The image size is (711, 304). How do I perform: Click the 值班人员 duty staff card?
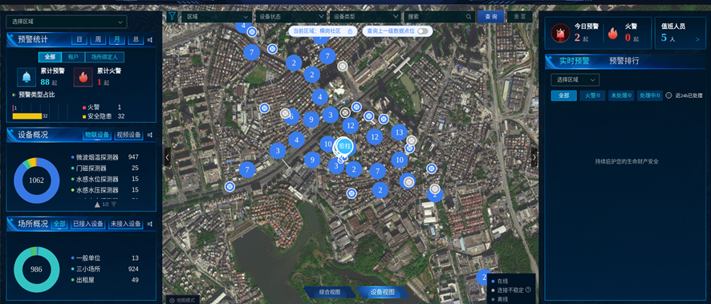680,33
